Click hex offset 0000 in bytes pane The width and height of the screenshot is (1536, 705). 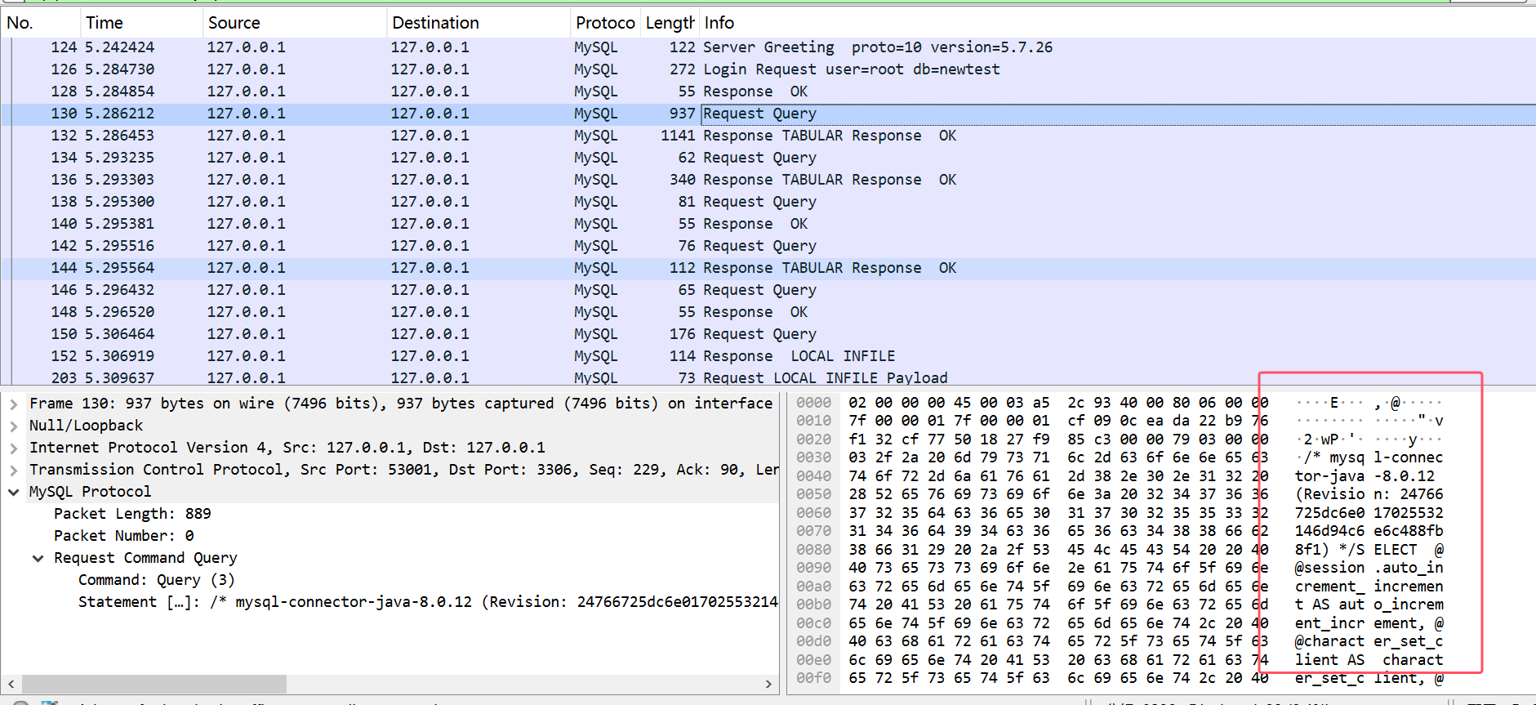point(813,403)
